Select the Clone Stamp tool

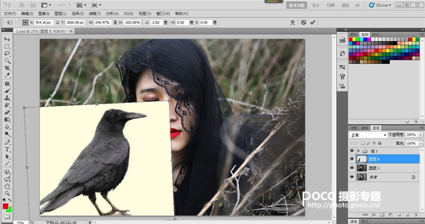coord(7,98)
